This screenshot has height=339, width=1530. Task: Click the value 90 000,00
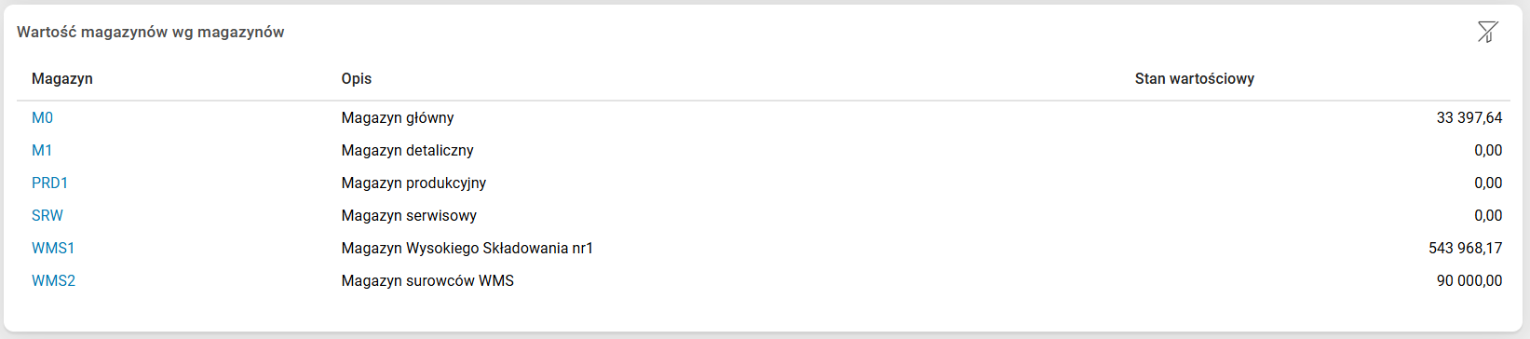pos(1469,280)
